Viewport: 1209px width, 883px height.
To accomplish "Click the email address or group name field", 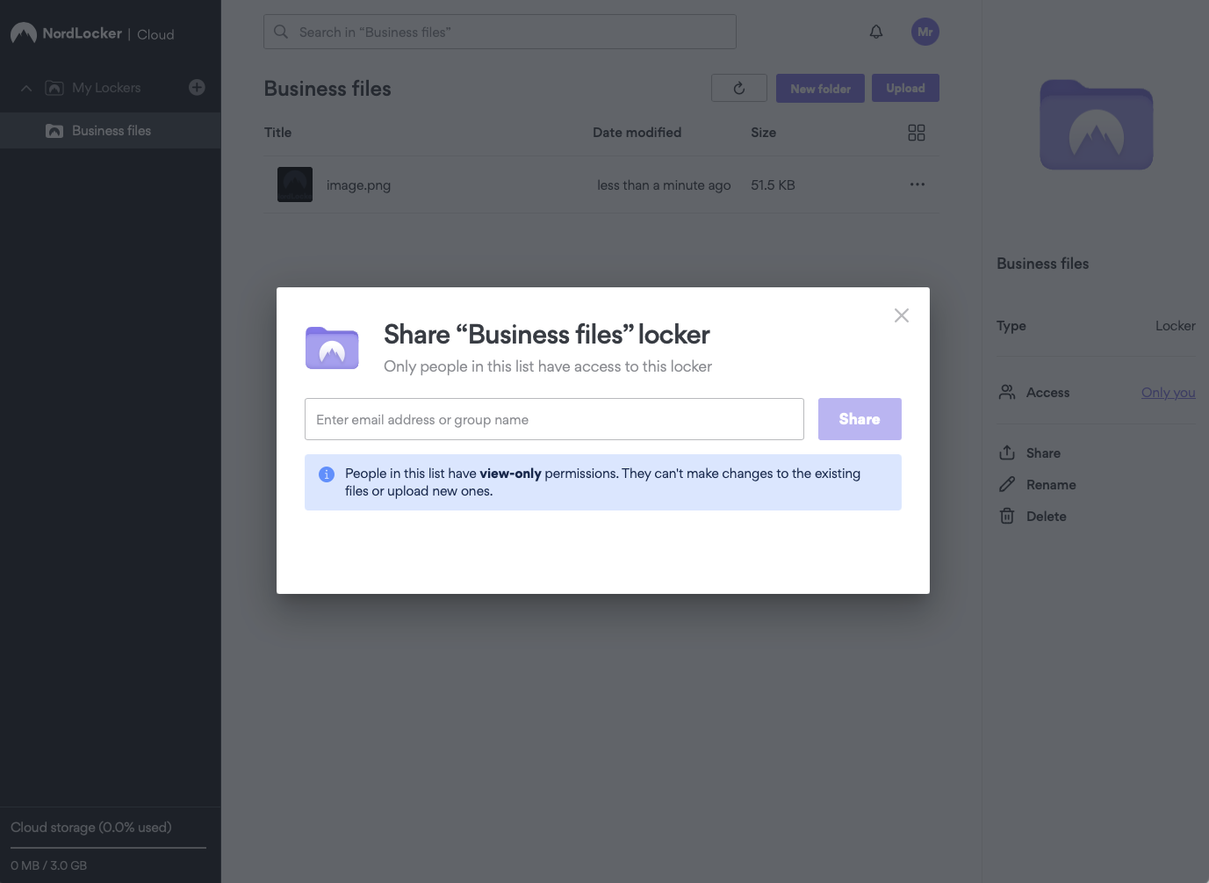I will pyautogui.click(x=554, y=419).
